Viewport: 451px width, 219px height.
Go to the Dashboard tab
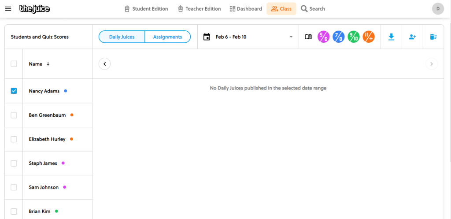[x=246, y=9]
